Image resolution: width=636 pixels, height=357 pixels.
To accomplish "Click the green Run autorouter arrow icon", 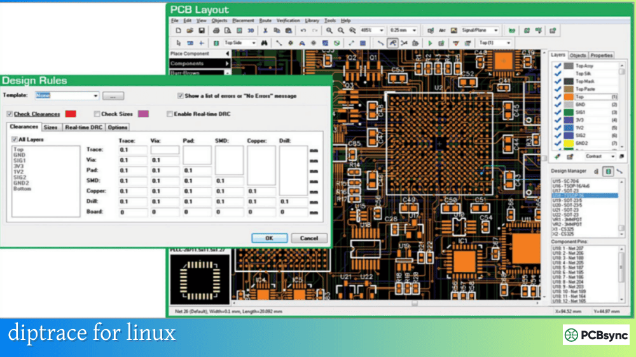I will tap(431, 43).
